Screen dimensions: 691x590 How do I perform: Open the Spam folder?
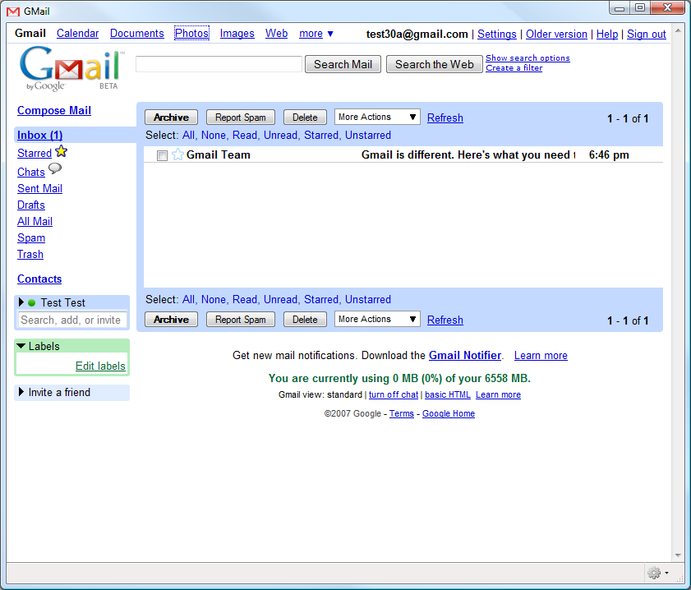[31, 238]
